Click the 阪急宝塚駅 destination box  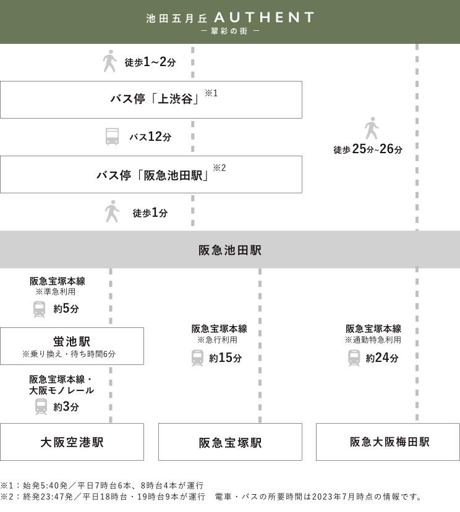tap(230, 442)
